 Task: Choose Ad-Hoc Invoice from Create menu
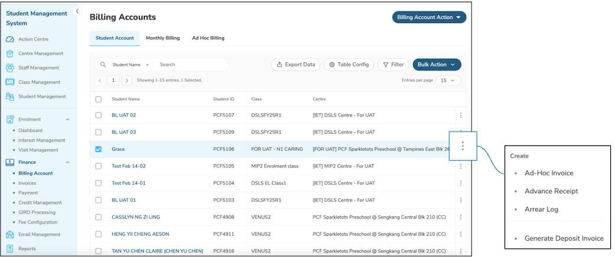tap(549, 173)
